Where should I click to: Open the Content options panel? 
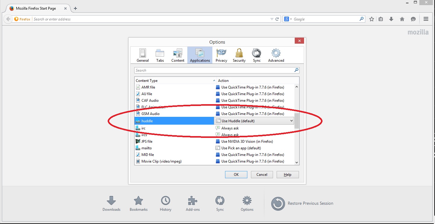click(178, 55)
